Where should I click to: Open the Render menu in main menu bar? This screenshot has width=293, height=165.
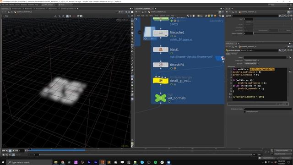[x=12, y=5]
